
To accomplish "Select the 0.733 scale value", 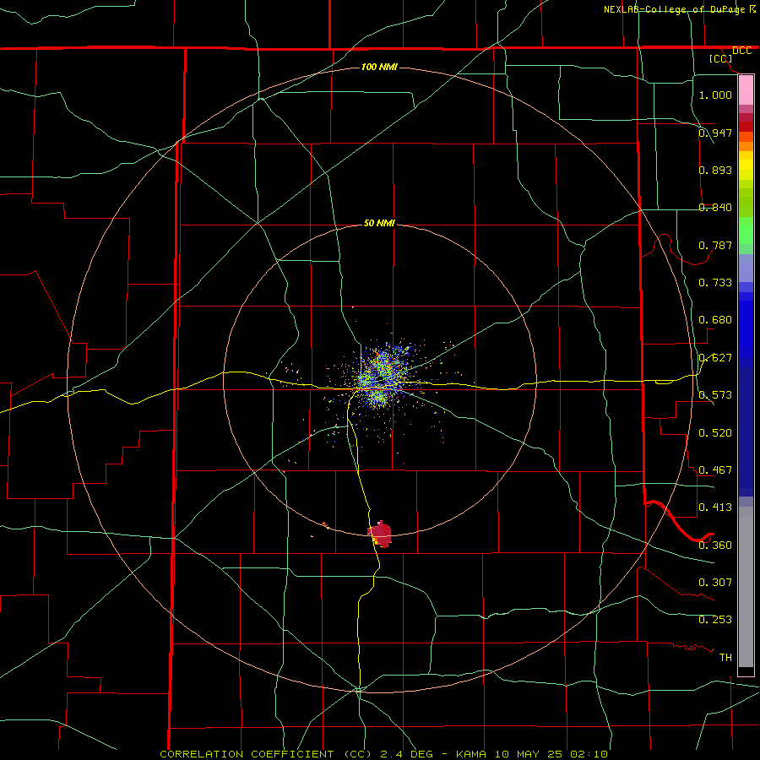I will (715, 282).
